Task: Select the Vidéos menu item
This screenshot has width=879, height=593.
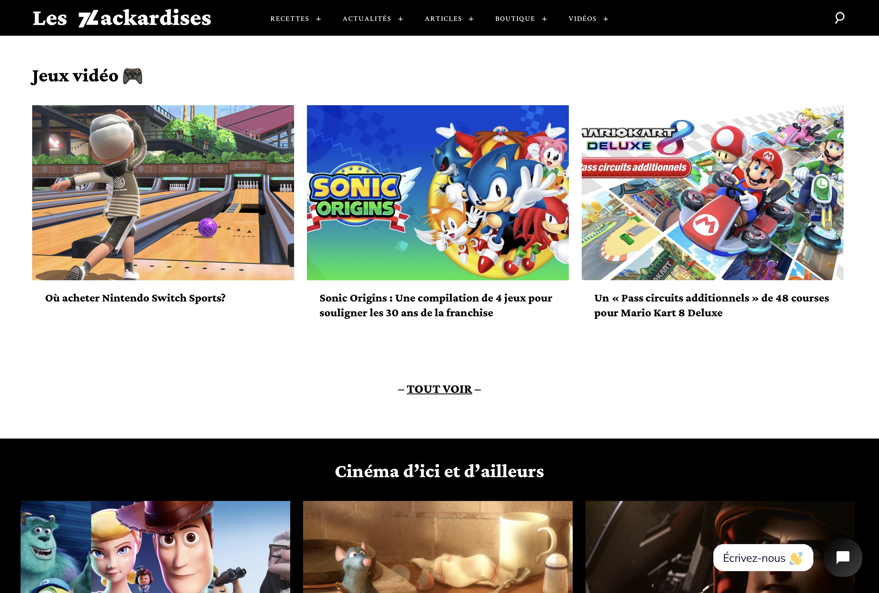Action: [x=582, y=19]
